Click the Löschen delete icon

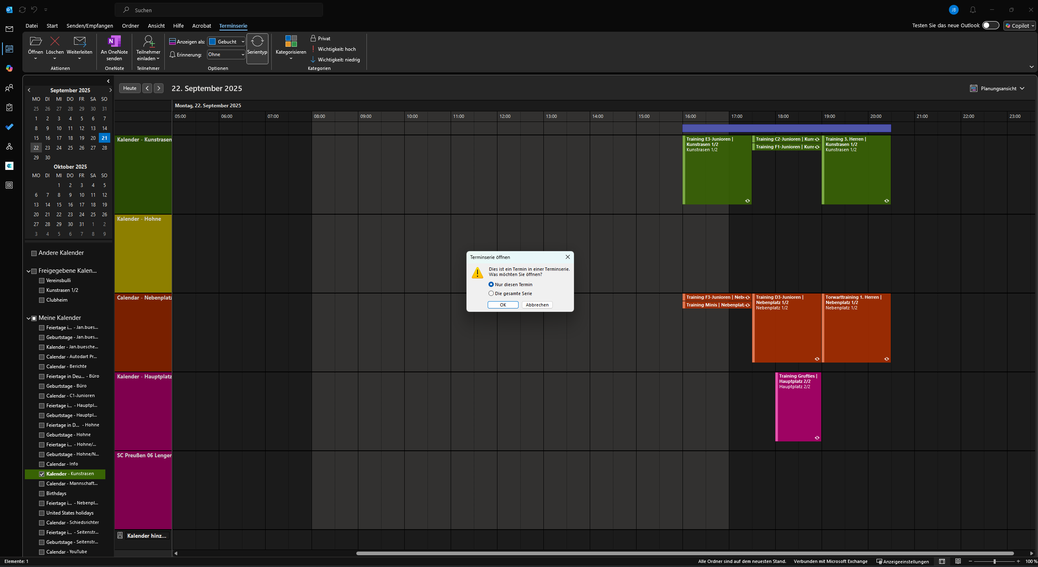[x=55, y=41]
